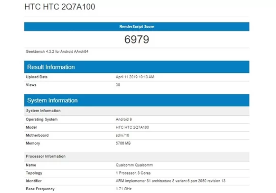Viewport: 276px width, 193px height.
Task: Select the Views label
Action: click(x=31, y=85)
